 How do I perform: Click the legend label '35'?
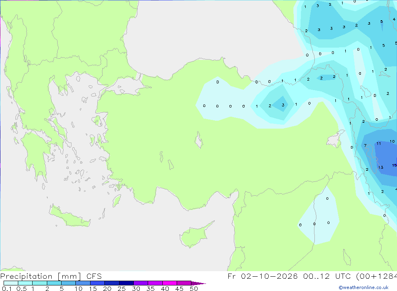pos(150,289)
